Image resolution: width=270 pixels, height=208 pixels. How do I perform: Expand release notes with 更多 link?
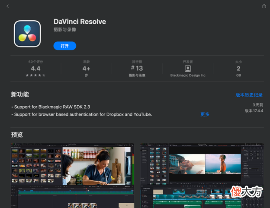[x=205, y=114]
